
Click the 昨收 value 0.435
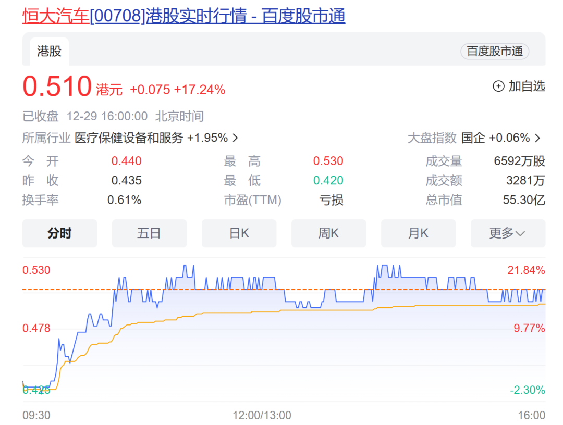(126, 180)
